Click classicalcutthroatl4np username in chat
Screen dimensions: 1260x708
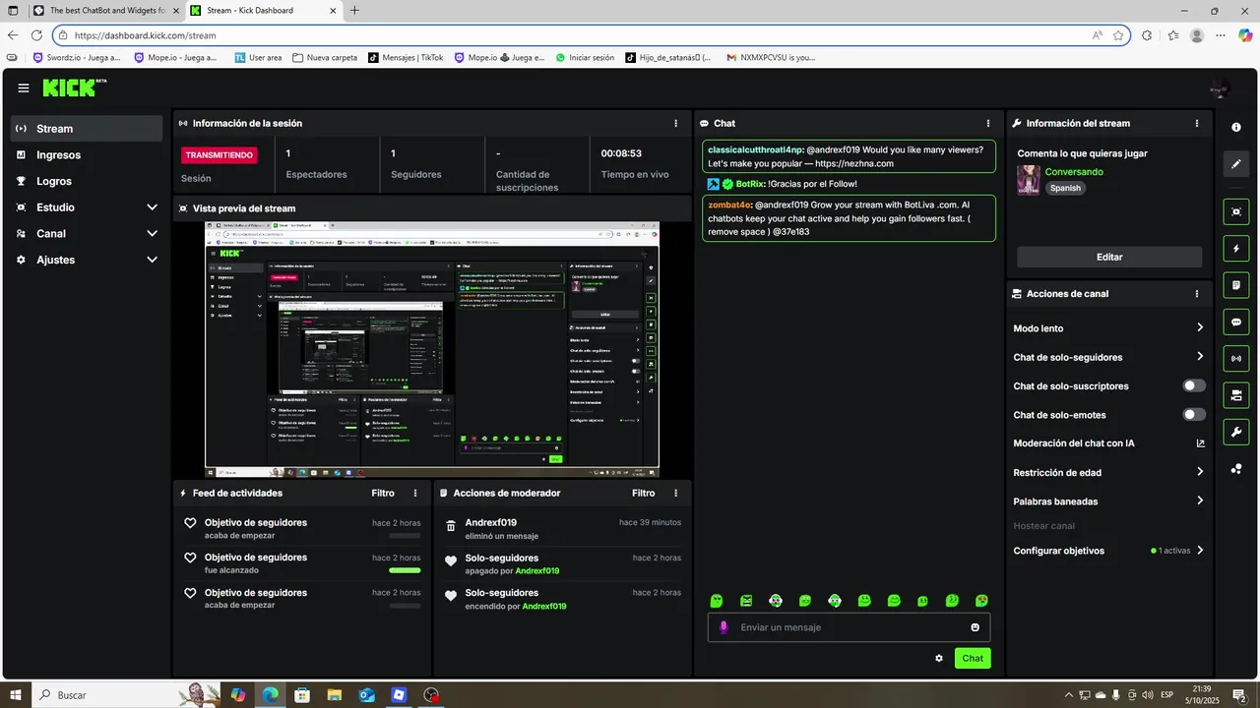[x=756, y=148]
